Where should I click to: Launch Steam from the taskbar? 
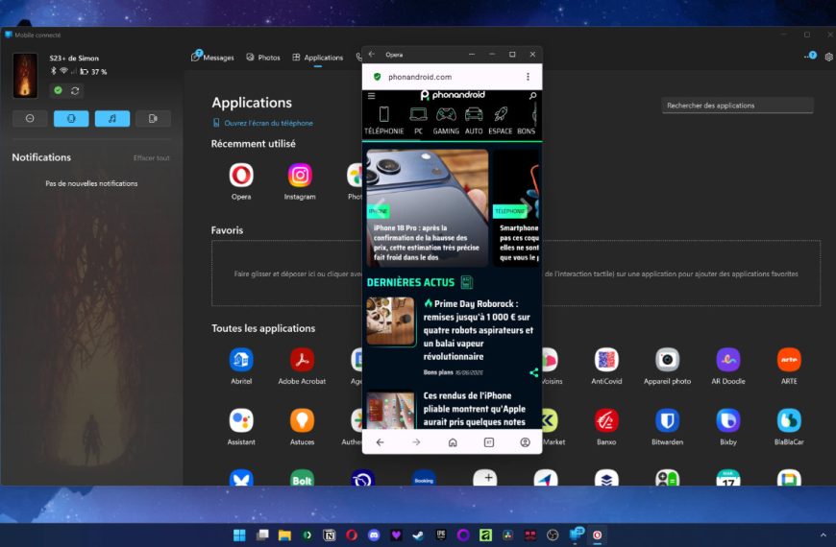(419, 535)
